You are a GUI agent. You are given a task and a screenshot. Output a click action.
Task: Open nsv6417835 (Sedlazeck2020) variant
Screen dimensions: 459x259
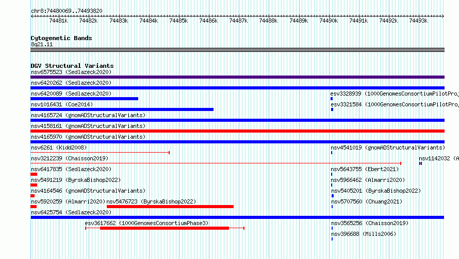(71, 169)
